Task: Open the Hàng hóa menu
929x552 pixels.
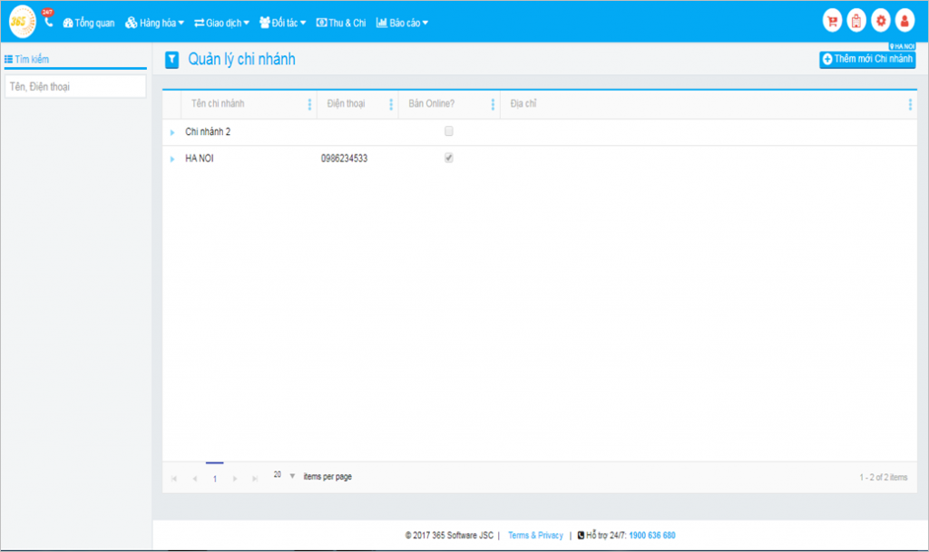Action: coord(154,23)
